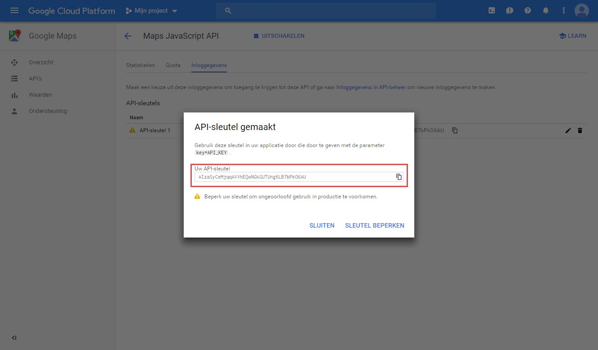Screen dimensions: 598x350
Task: Open the Cloud Shell terminal icon
Action: click(491, 10)
